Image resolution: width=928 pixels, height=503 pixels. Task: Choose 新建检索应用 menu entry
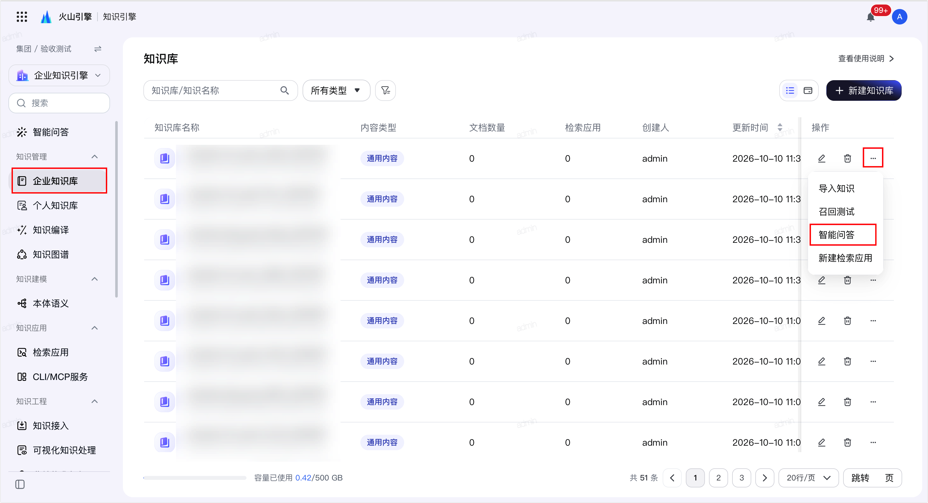(845, 258)
